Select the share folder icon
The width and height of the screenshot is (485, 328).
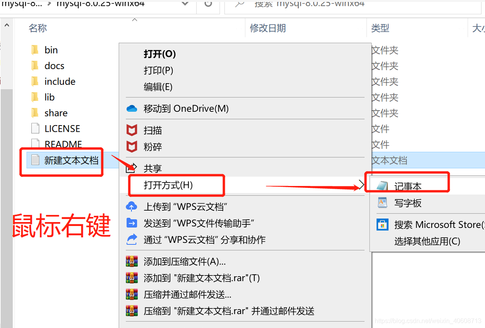coord(35,113)
